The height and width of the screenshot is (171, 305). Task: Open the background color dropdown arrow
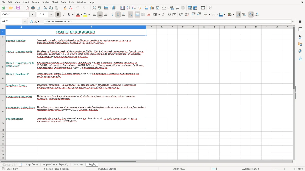point(89,15)
